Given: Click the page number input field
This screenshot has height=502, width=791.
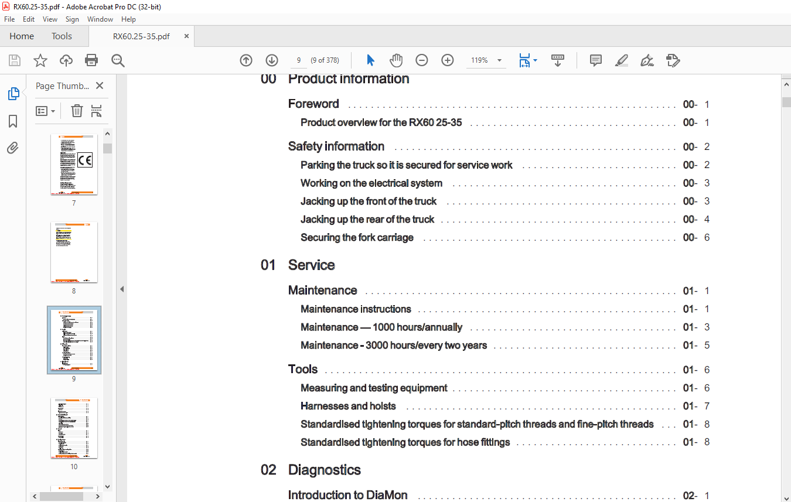Looking at the screenshot, I should coord(299,60).
